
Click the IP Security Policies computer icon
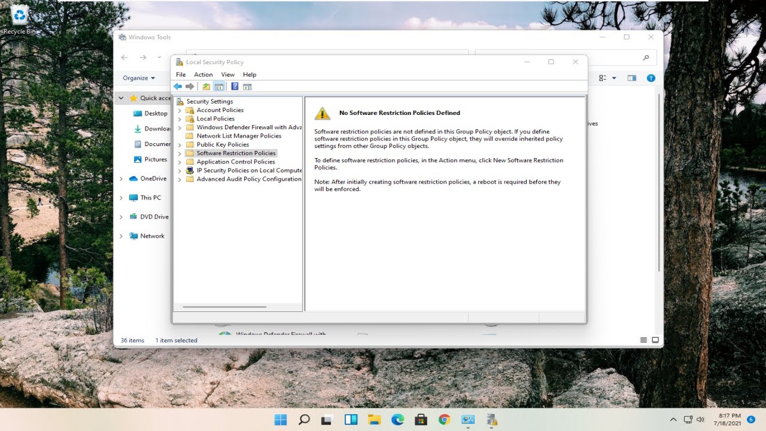[190, 170]
